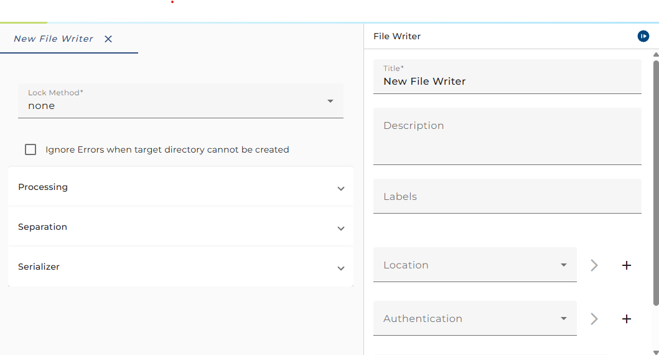Expand the Separation section

180,227
